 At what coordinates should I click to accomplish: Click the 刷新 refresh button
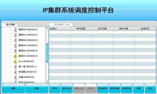coord(13,88)
